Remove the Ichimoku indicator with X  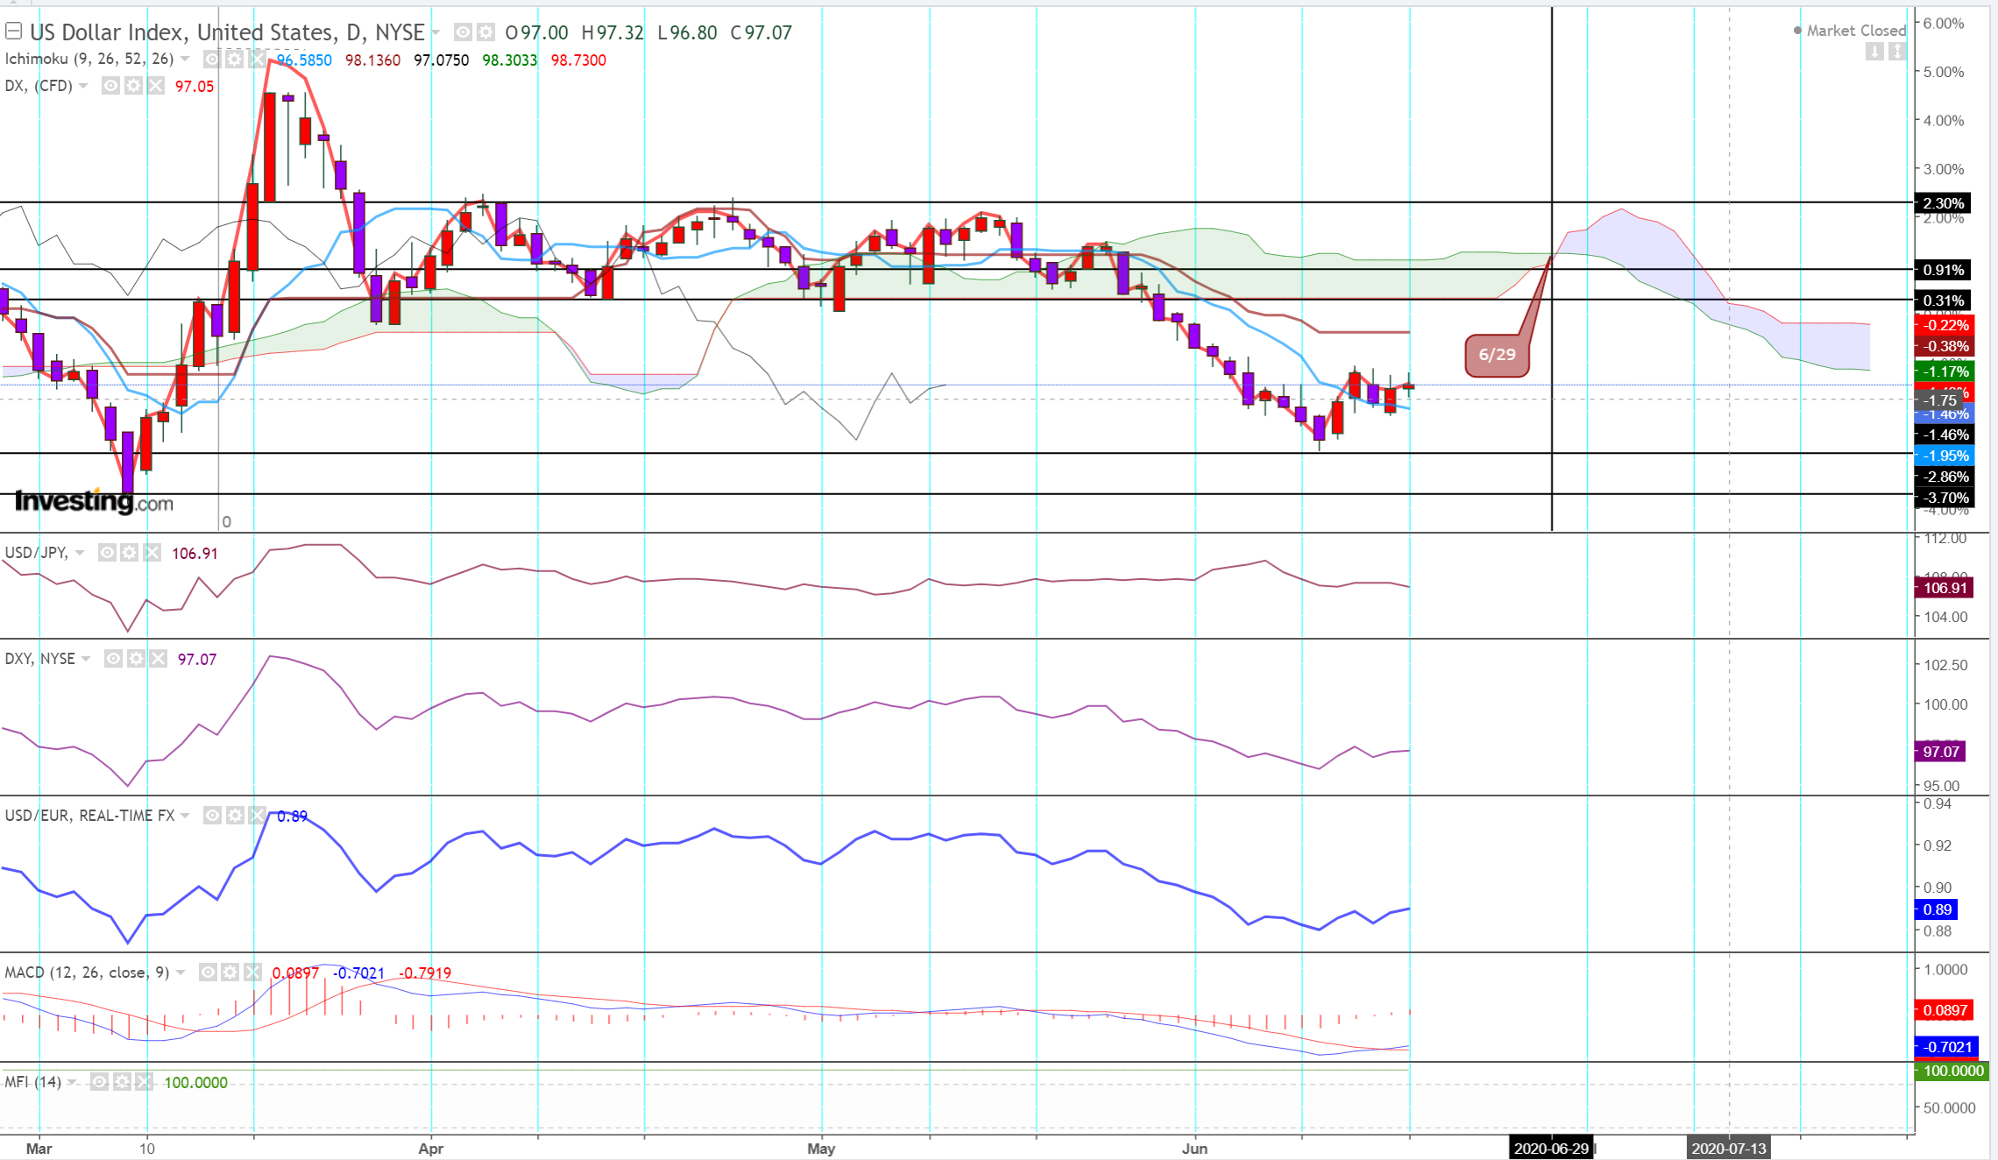click(256, 60)
